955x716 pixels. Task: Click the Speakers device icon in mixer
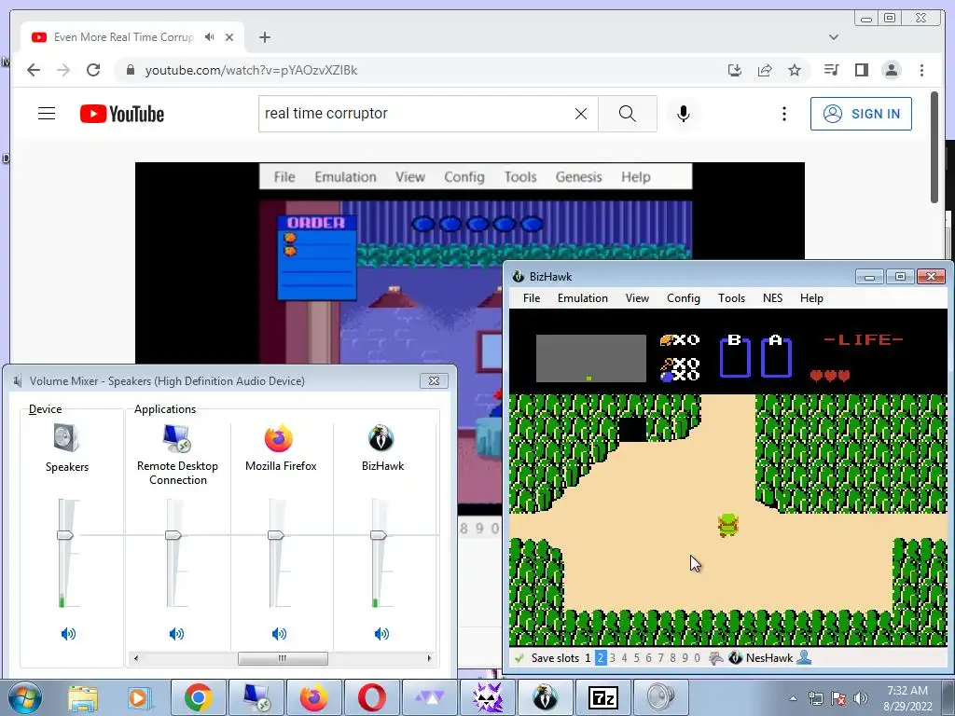(66, 438)
